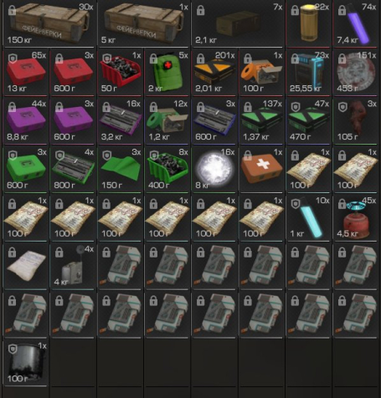Select the dark green box 7x
Viewport: 381px width, 398px height.
click(238, 23)
